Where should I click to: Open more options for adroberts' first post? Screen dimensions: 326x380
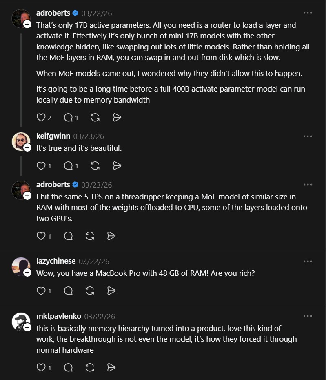click(x=308, y=13)
